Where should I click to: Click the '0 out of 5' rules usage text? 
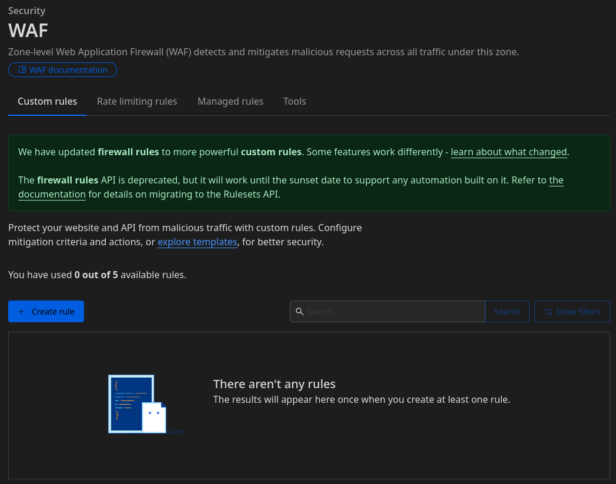96,275
